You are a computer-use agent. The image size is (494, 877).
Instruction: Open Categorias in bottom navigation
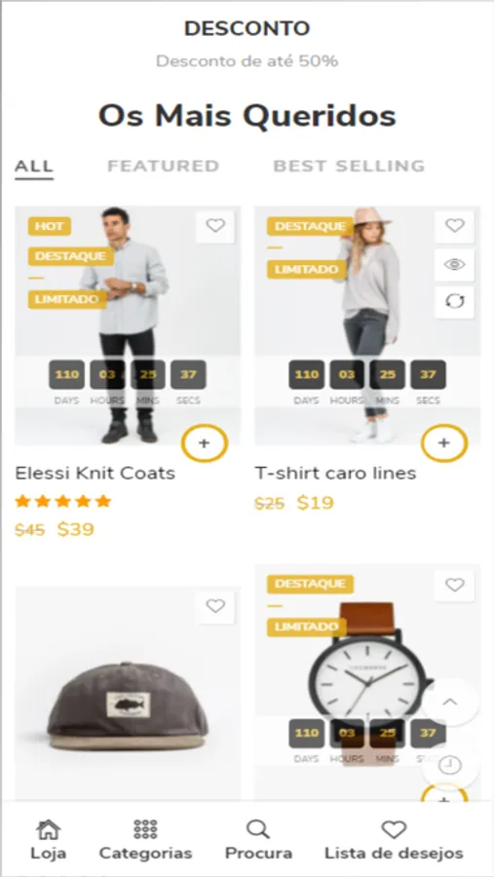(145, 840)
